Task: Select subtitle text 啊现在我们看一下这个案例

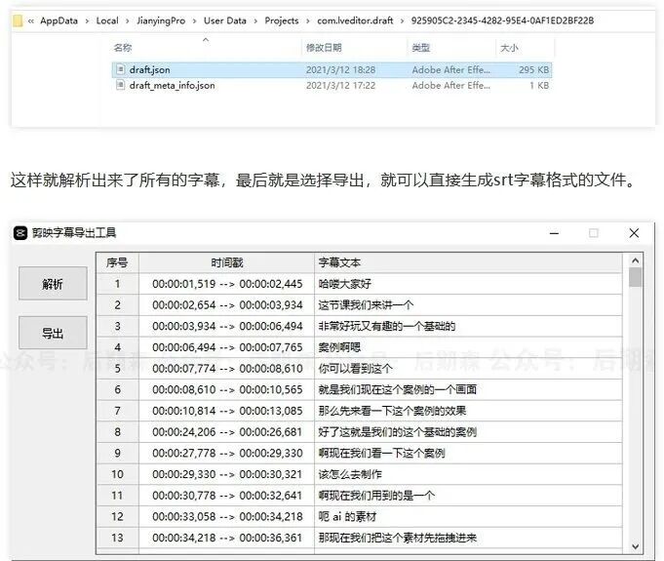Action: pos(381,454)
